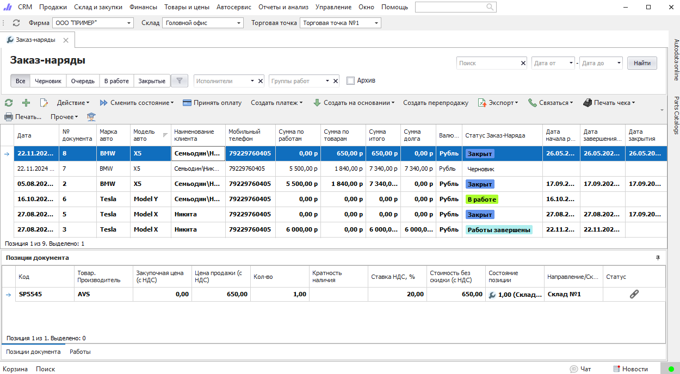This screenshot has height=374, width=680.
Task: Open the Сменить состояние dropdown
Action: pos(137,103)
